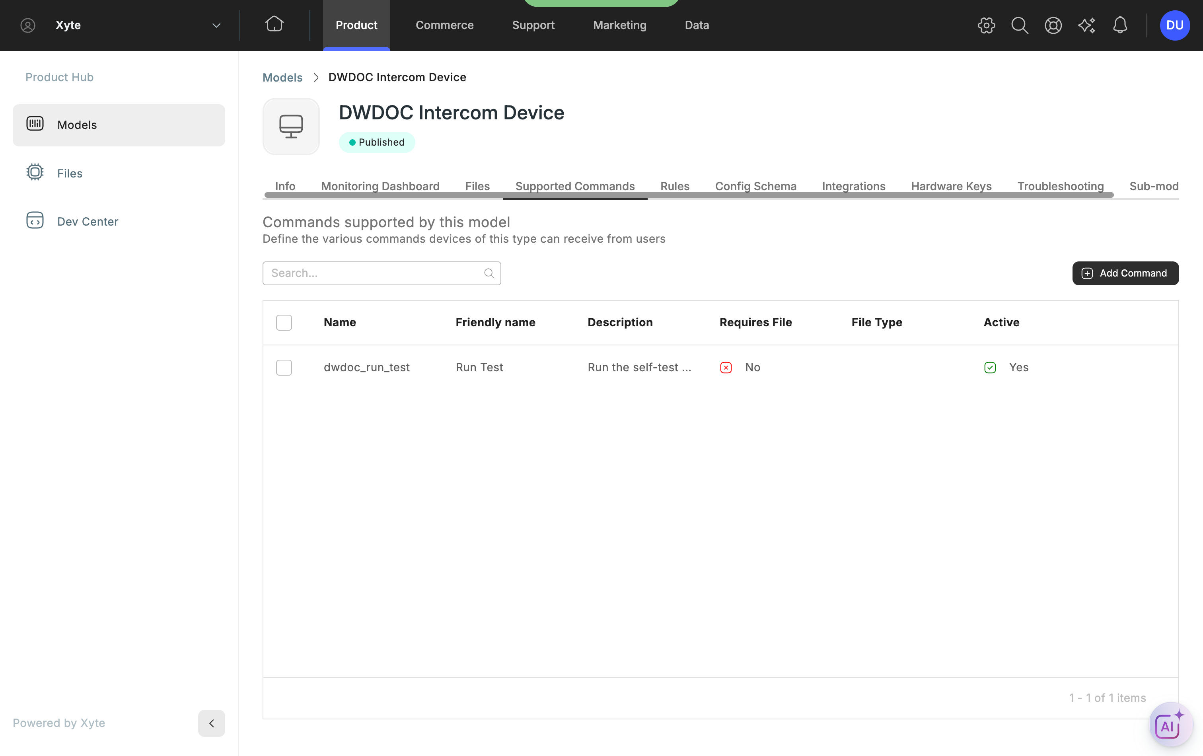Open the Hardware Keys tab
The image size is (1203, 756).
click(x=951, y=186)
